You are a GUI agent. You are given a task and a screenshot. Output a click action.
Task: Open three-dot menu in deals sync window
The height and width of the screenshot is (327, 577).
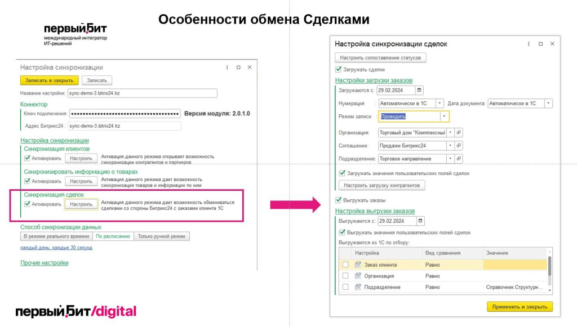[x=529, y=44]
